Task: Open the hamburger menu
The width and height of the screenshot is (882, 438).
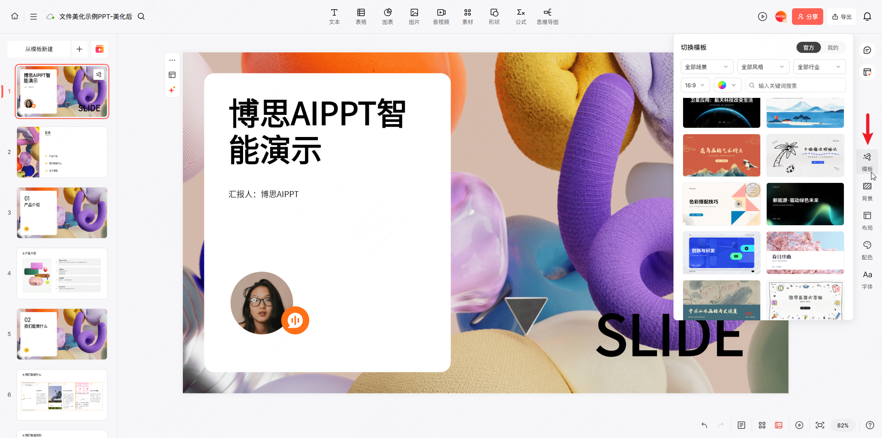Action: tap(34, 17)
